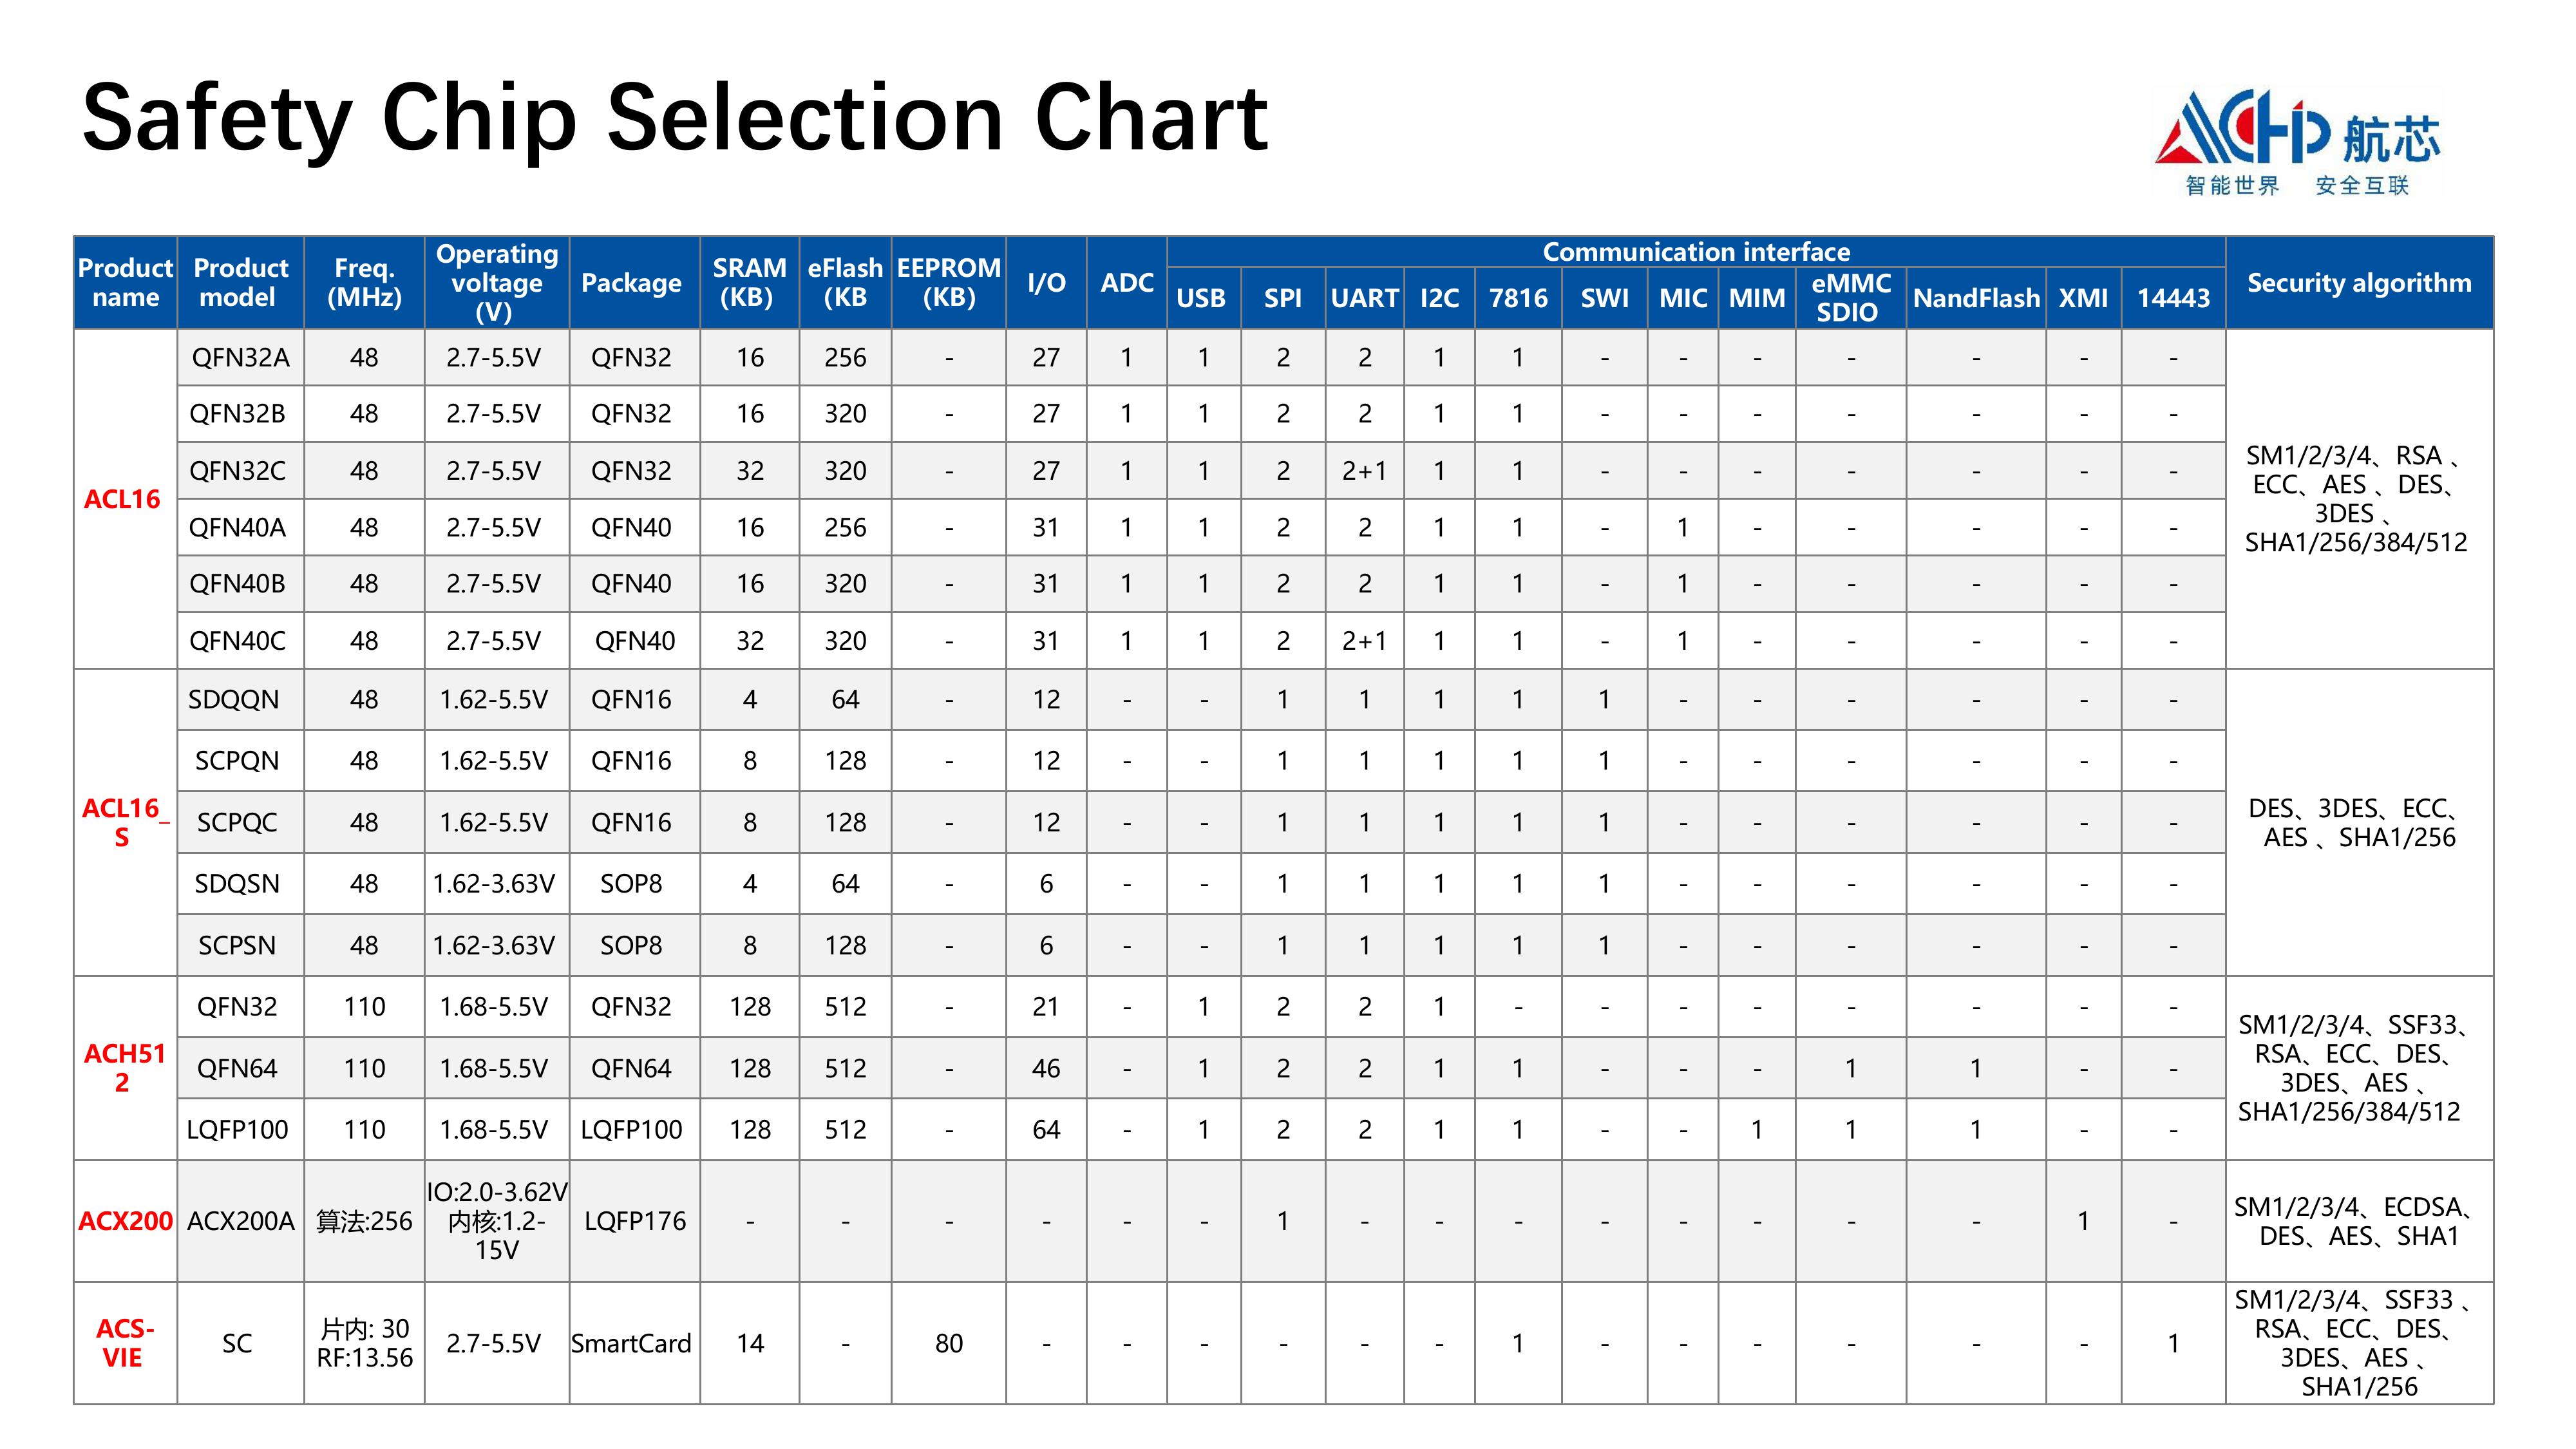Click the Security algorithm column header
This screenshot has width=2576, height=1449.
[2359, 283]
